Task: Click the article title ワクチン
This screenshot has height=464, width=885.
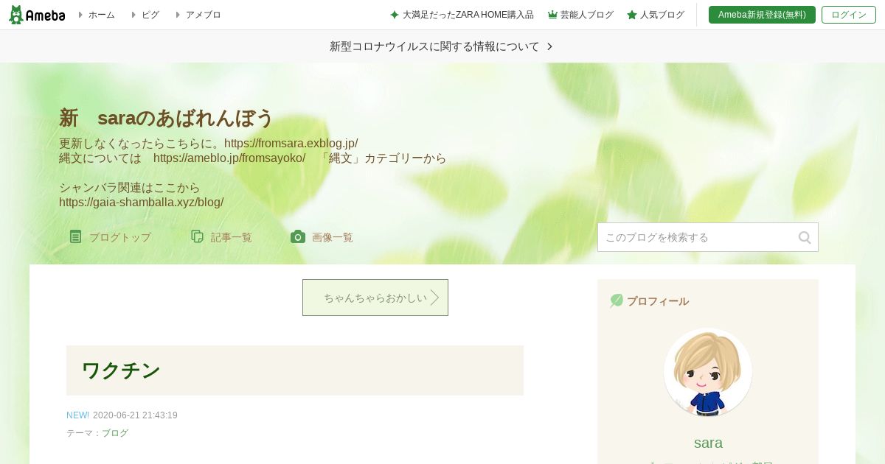Action: click(121, 370)
